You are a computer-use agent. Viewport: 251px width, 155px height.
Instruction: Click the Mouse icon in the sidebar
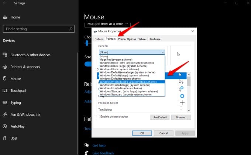(x=5, y=79)
